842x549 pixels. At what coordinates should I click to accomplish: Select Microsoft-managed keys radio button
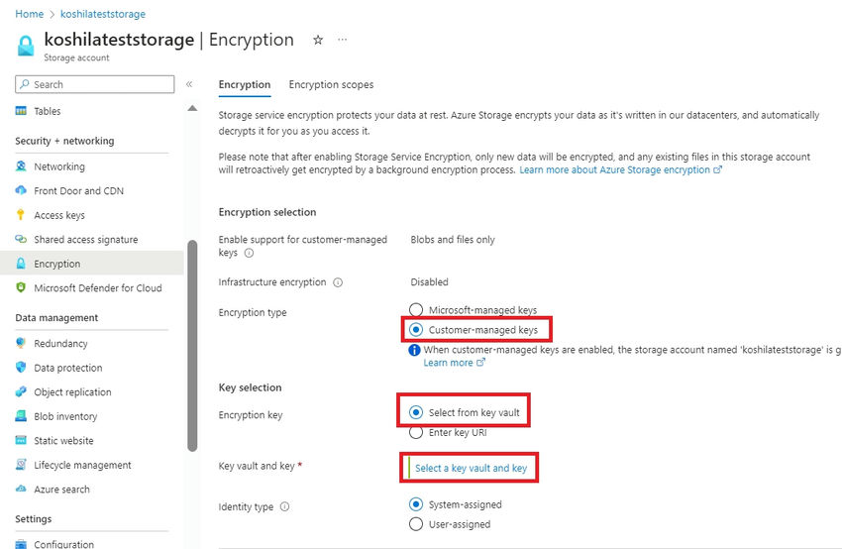point(416,310)
